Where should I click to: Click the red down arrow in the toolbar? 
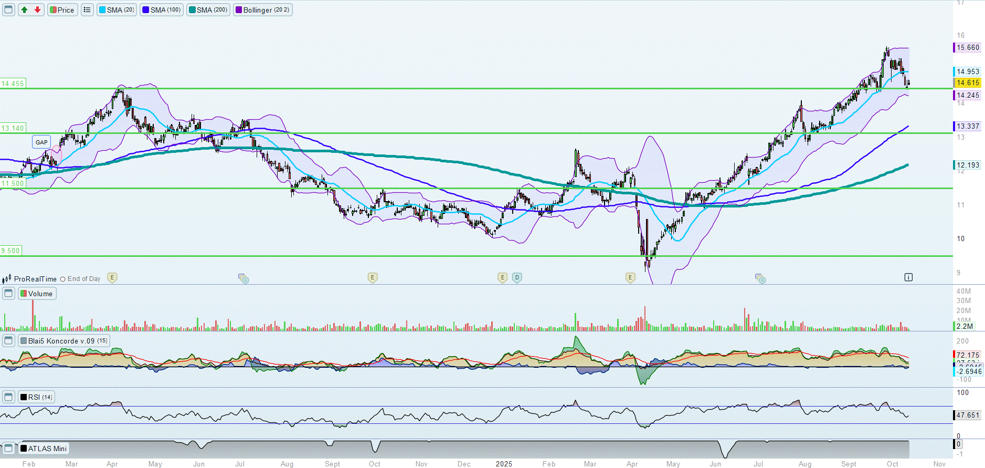(37, 10)
